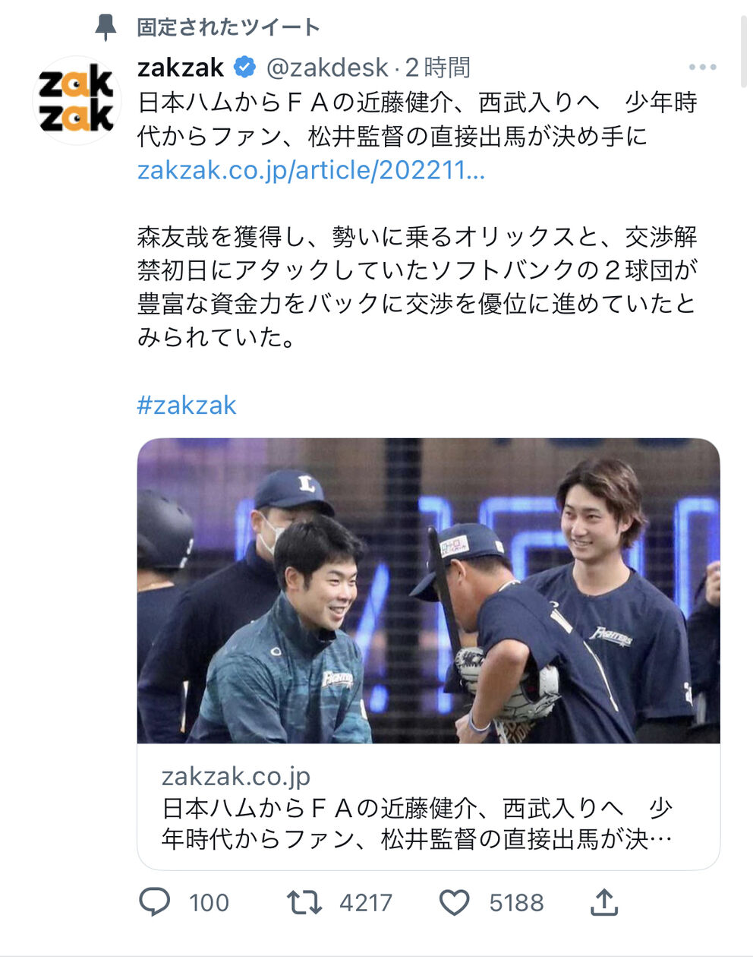Click the pinned tweet pin icon

click(x=106, y=27)
